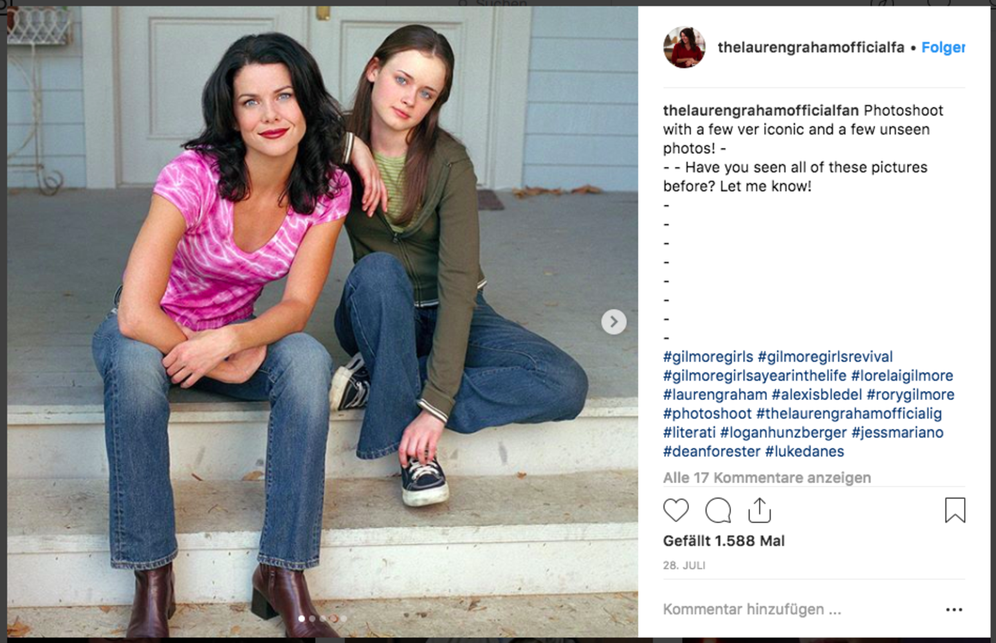Open the #gilmoregirlsrevival hashtag

825,357
